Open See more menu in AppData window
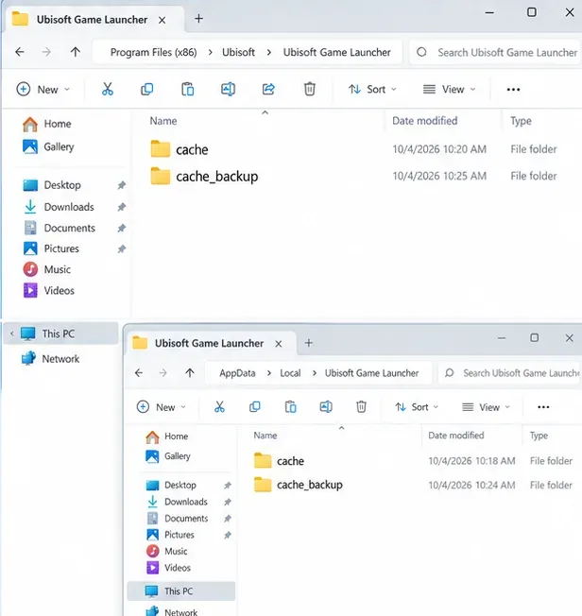The width and height of the screenshot is (582, 616). click(x=543, y=407)
